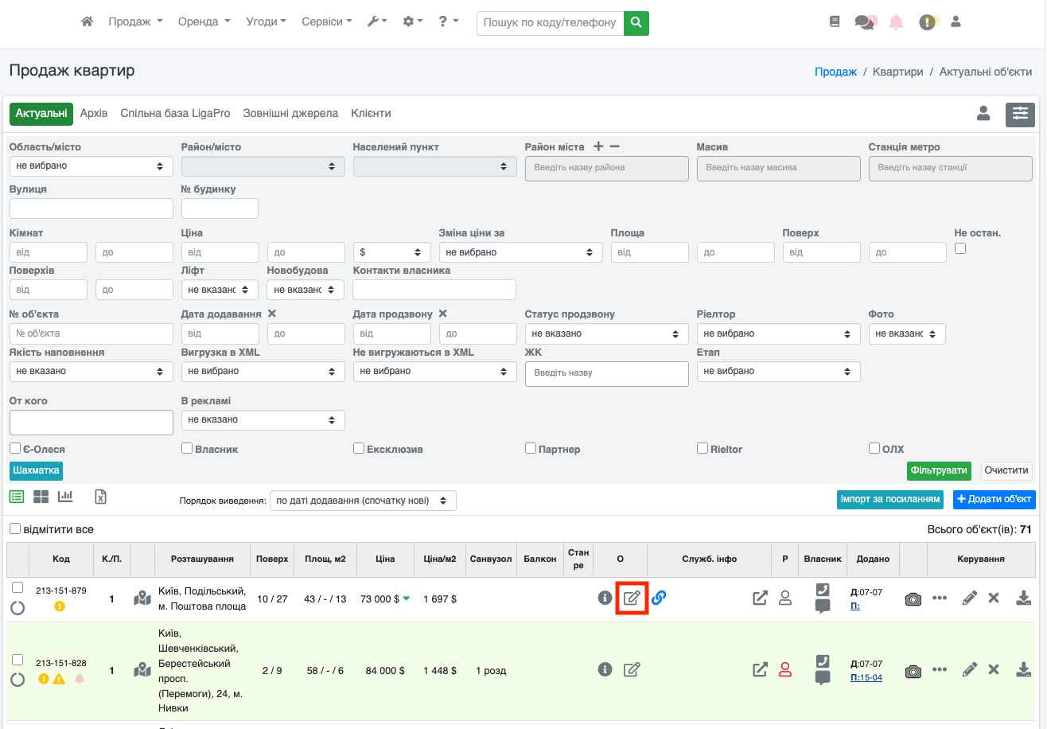Viewport: 1047px width, 729px height.
Task: Expand the Область/місто dropdown
Action: click(x=91, y=166)
